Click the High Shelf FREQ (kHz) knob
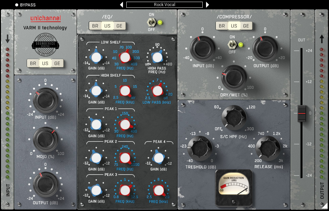 [x=125, y=90]
